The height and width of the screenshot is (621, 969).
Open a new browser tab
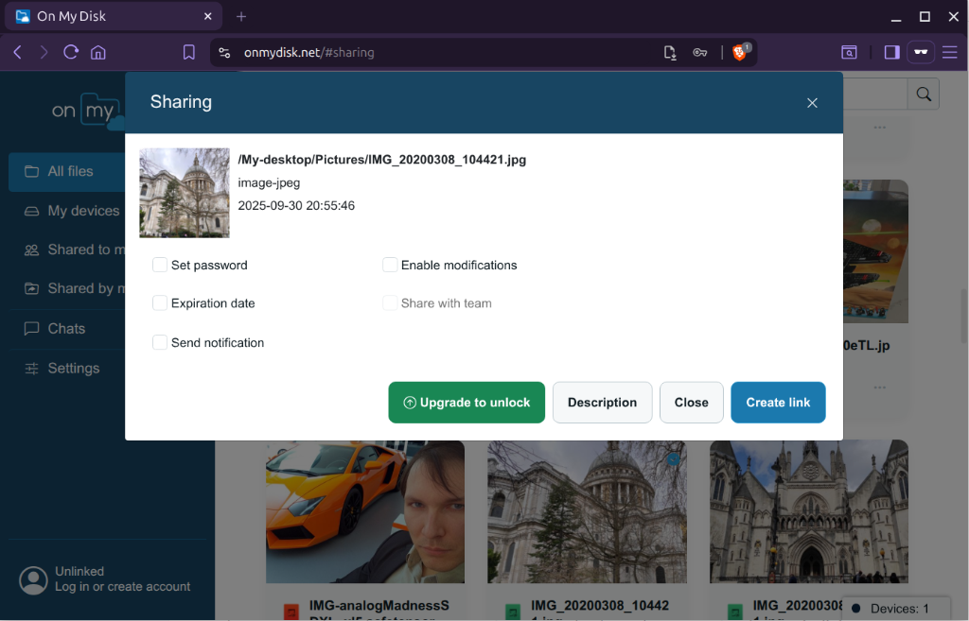(x=241, y=17)
